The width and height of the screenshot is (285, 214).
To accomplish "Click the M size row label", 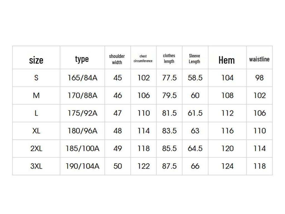I will [36, 96].
